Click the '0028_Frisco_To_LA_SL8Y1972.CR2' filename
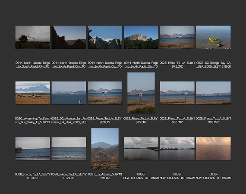This screenshot has width=246, height=194. (177, 65)
